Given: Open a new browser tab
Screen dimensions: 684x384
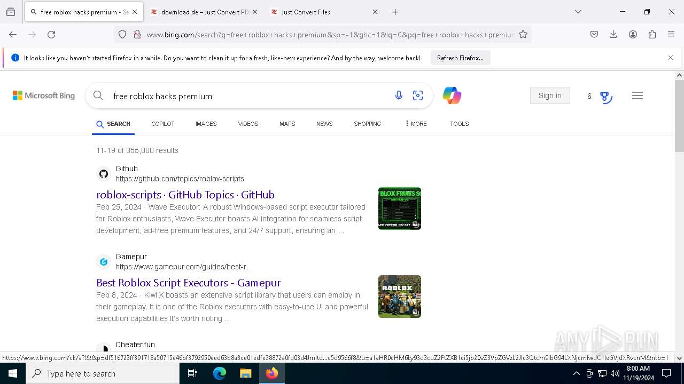Looking at the screenshot, I should (395, 12).
